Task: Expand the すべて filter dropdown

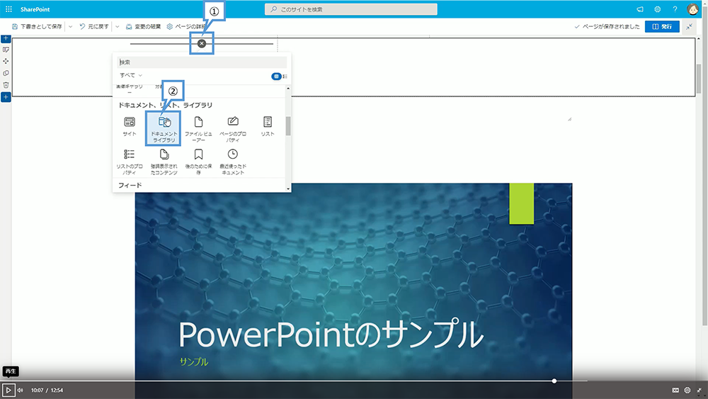Action: [x=131, y=75]
